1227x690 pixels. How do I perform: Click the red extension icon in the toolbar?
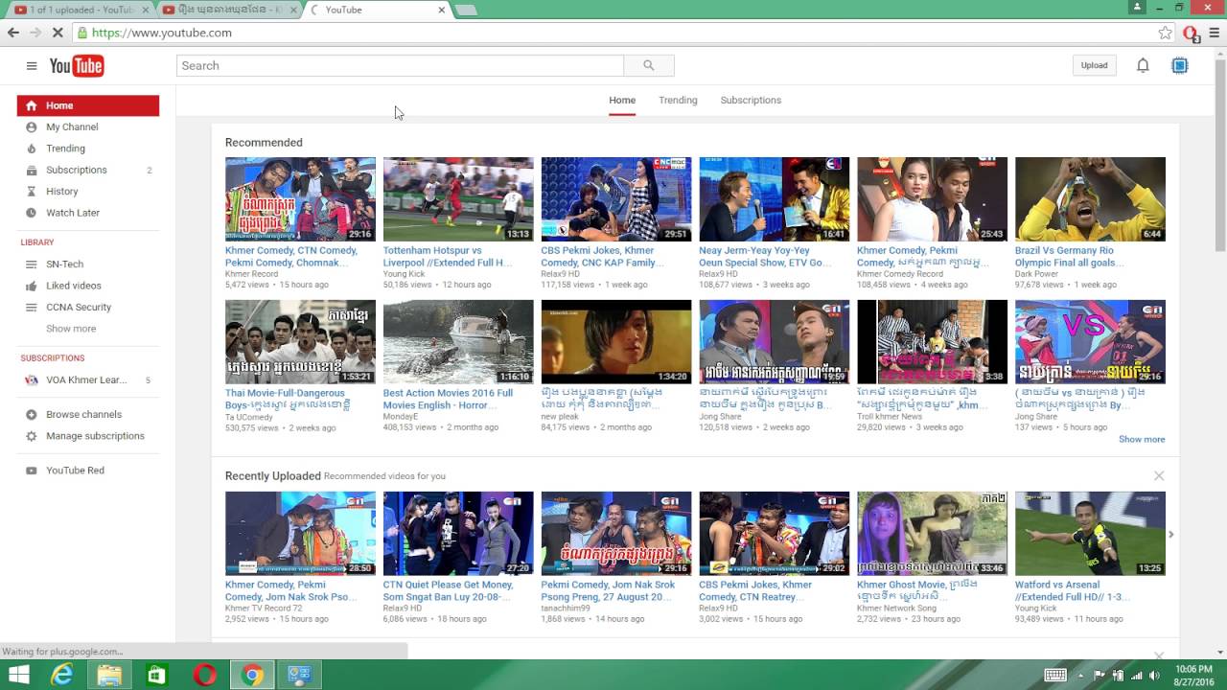click(1191, 34)
